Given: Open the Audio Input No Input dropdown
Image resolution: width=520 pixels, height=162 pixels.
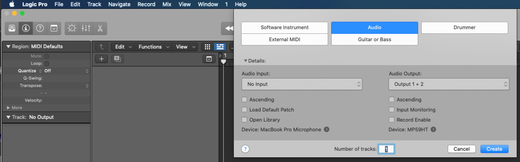Looking at the screenshot, I should [302, 84].
